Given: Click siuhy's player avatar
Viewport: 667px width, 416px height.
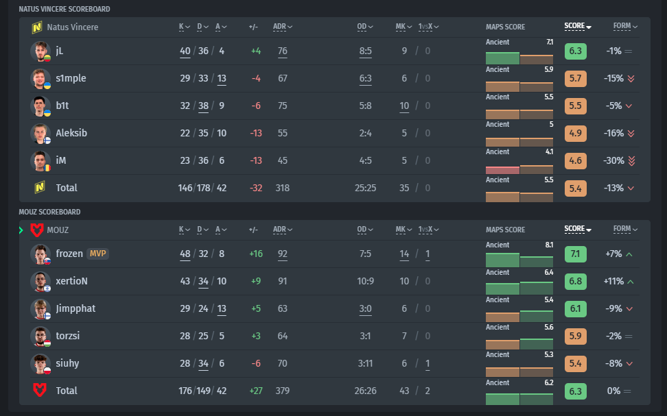Looking at the screenshot, I should [40, 364].
